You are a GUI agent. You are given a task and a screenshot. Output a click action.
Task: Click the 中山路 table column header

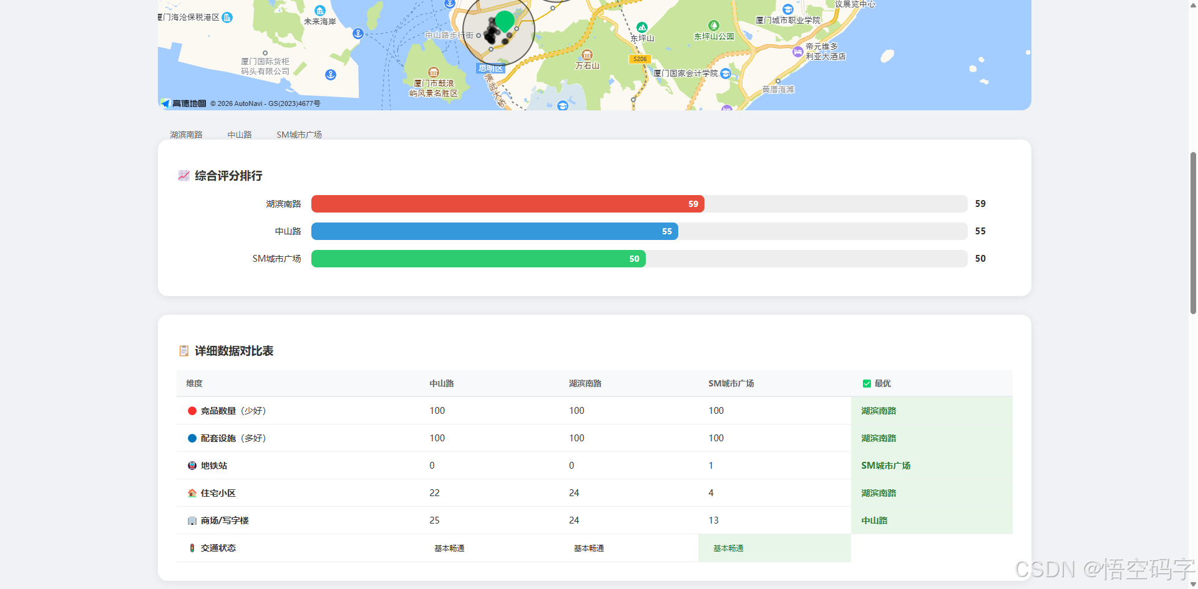tap(442, 383)
